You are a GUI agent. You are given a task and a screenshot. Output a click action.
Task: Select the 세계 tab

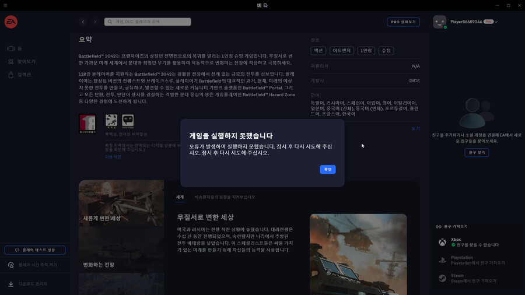click(180, 197)
